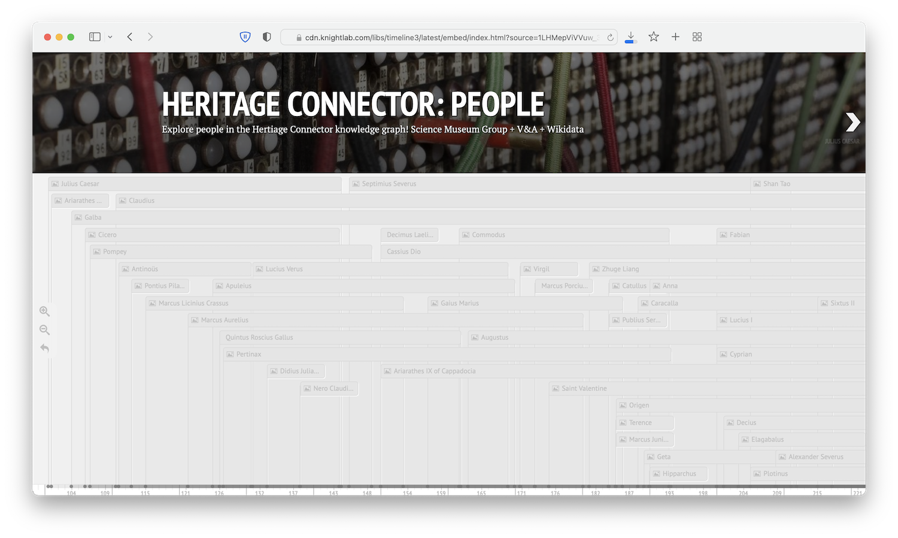
Task: Zoom in on the timeline
Action: click(44, 311)
